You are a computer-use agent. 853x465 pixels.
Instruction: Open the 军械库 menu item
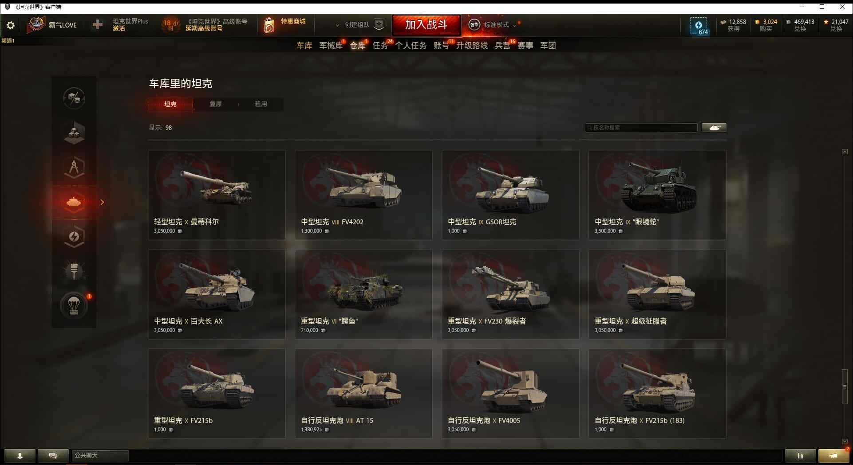point(331,45)
